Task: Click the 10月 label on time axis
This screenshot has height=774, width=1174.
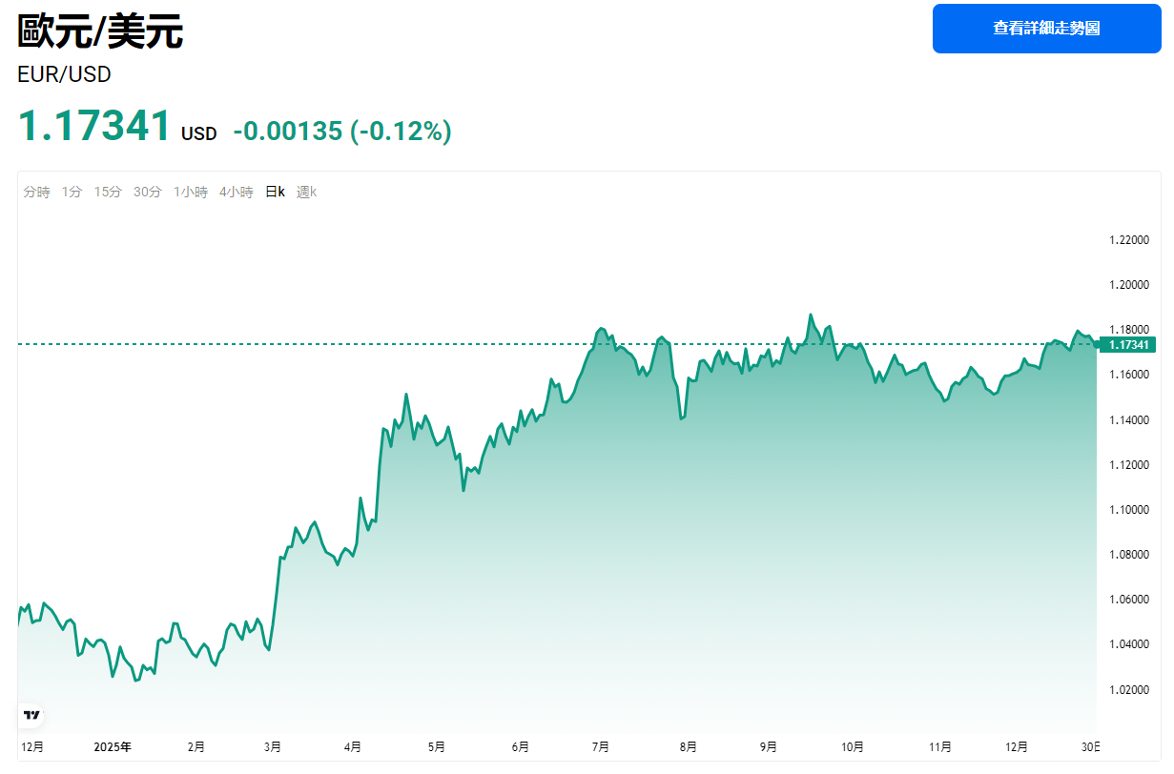Action: (x=853, y=746)
